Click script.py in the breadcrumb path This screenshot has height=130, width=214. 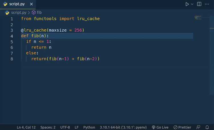[x=18, y=13]
